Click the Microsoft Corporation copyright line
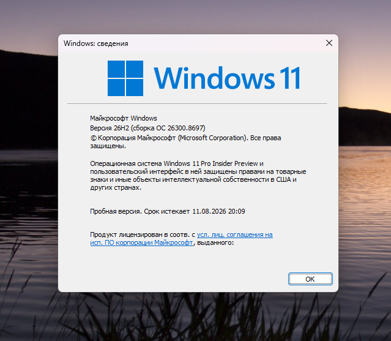The height and width of the screenshot is (341, 391). pos(185,141)
